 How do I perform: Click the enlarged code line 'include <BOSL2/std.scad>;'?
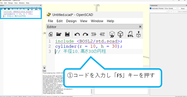[x=89, y=41]
